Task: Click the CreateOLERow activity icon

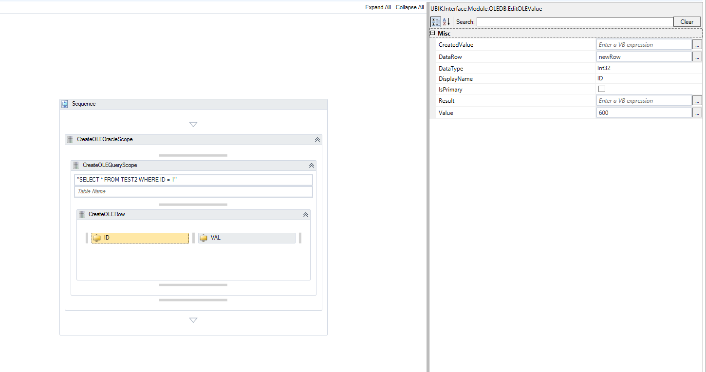Action: click(82, 214)
